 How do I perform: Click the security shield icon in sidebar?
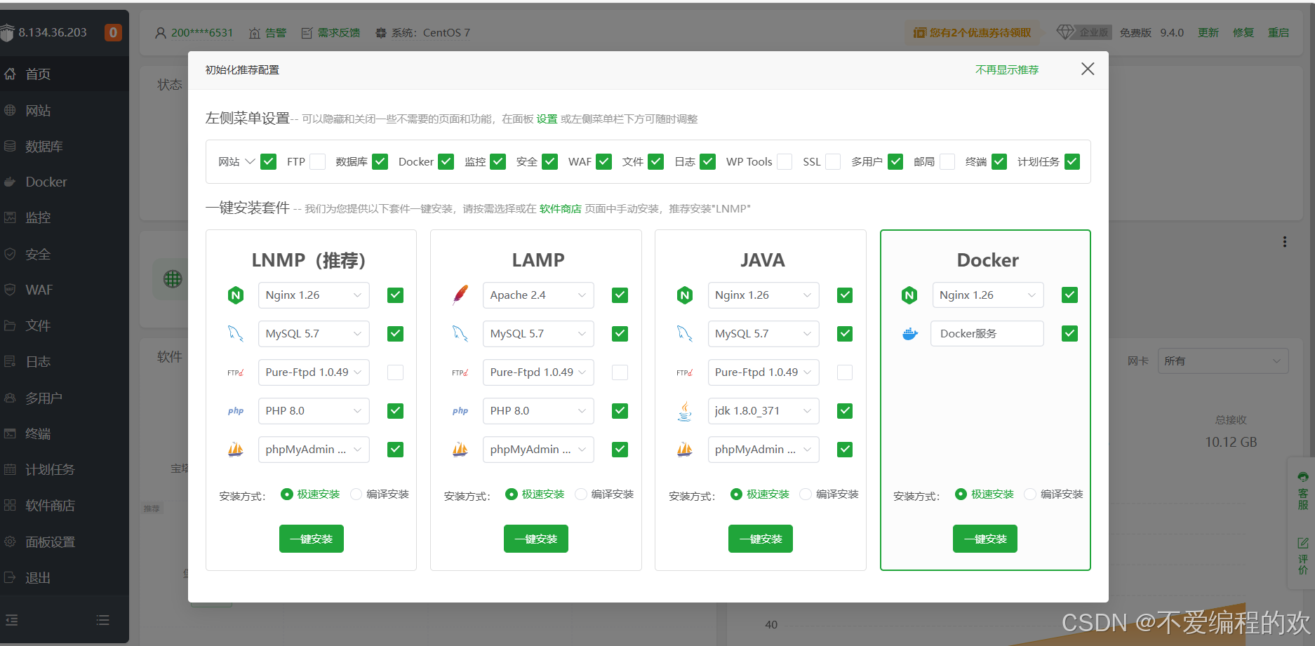pyautogui.click(x=10, y=254)
